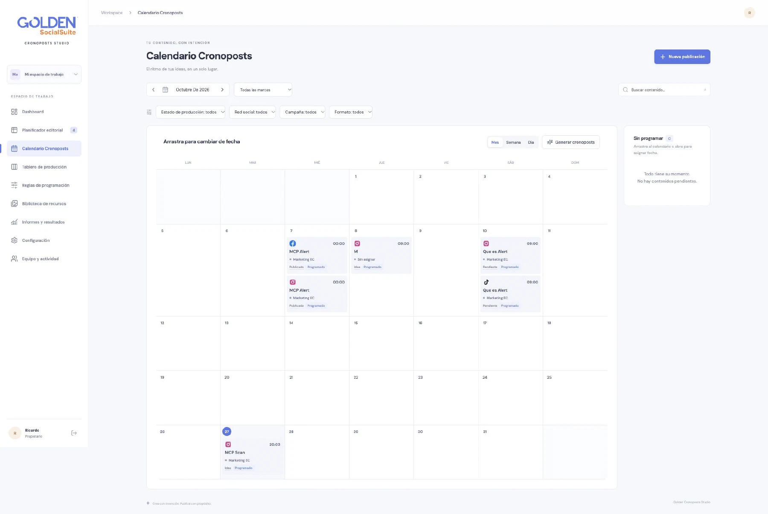Click Facebook icon on MCP Alert post
The width and height of the screenshot is (768, 514).
click(x=293, y=244)
